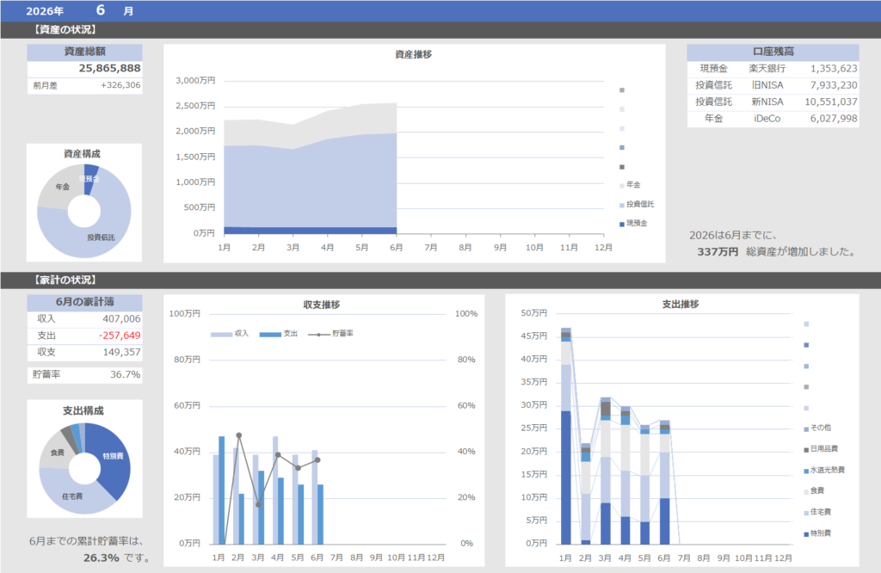The image size is (881, 573).
Task: Click the 年金 legend marker in 資産推移 chart
Action: pos(622,185)
